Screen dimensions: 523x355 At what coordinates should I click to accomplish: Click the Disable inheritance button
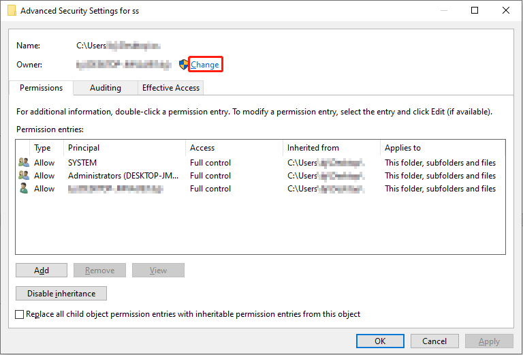coord(61,294)
